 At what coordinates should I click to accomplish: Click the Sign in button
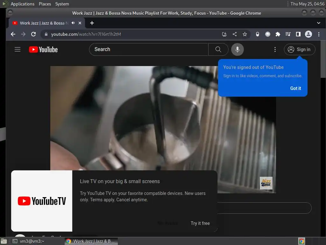coord(299,49)
